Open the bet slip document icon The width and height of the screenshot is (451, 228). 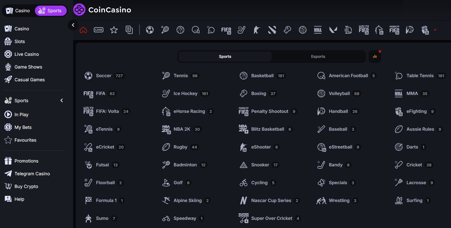129,30
